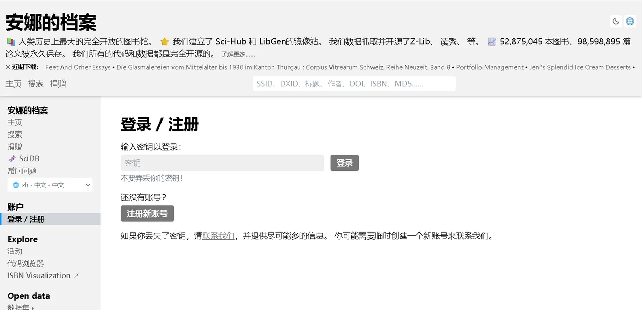642x310 pixels.
Task: Click the books emoji icon in header
Action: coord(10,42)
